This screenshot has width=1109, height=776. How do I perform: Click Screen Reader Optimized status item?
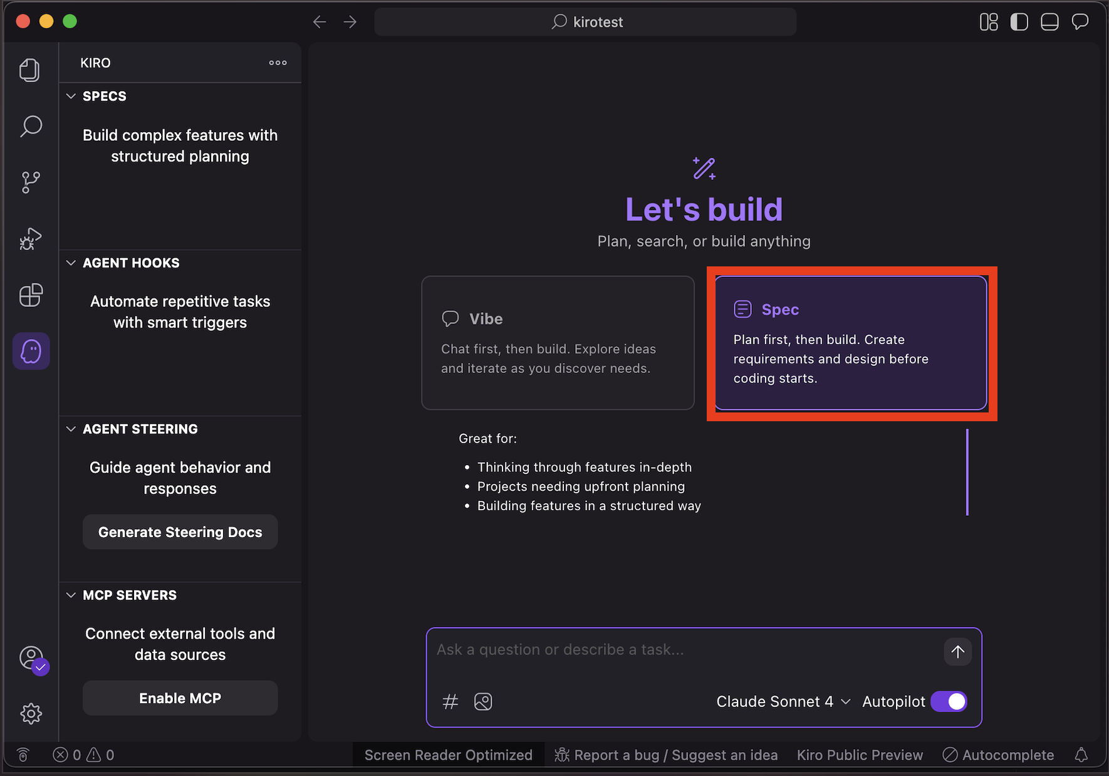click(x=448, y=755)
